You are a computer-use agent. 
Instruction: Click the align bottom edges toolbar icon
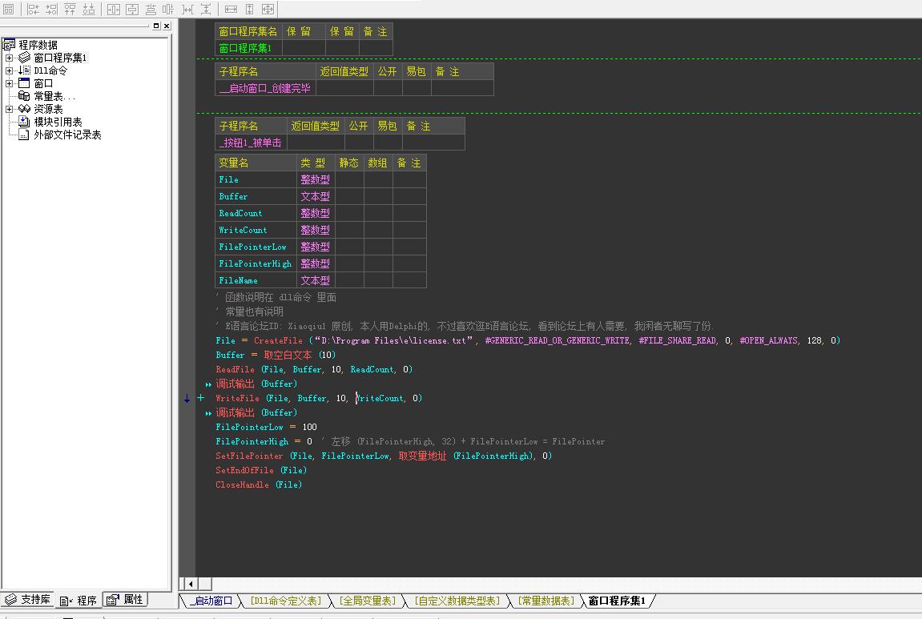click(89, 10)
